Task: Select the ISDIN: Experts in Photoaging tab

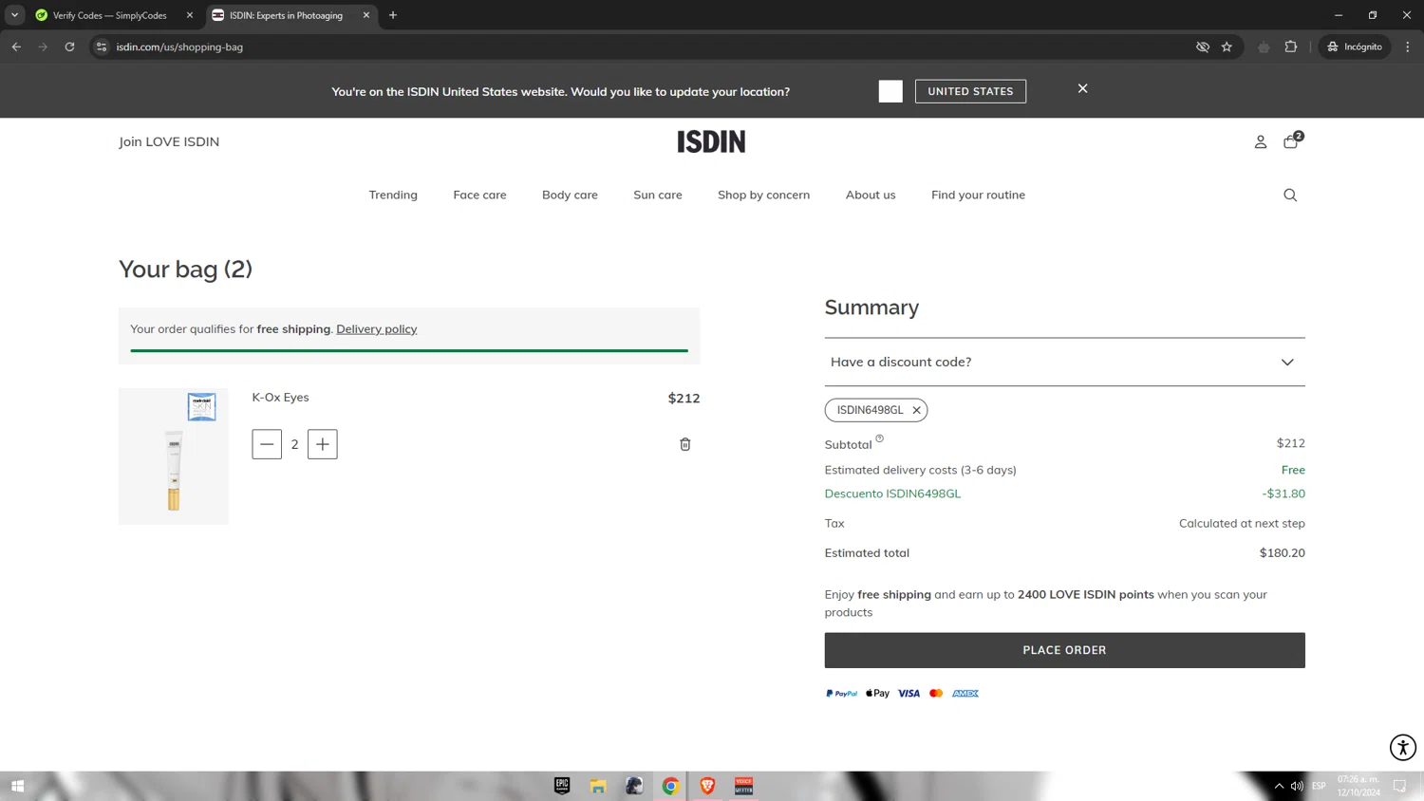Action: [x=286, y=15]
